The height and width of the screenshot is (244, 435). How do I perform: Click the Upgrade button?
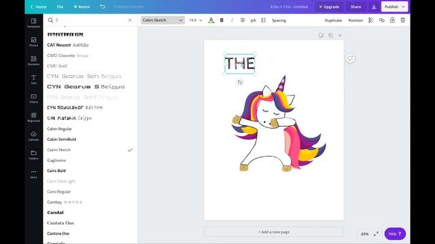pos(329,7)
